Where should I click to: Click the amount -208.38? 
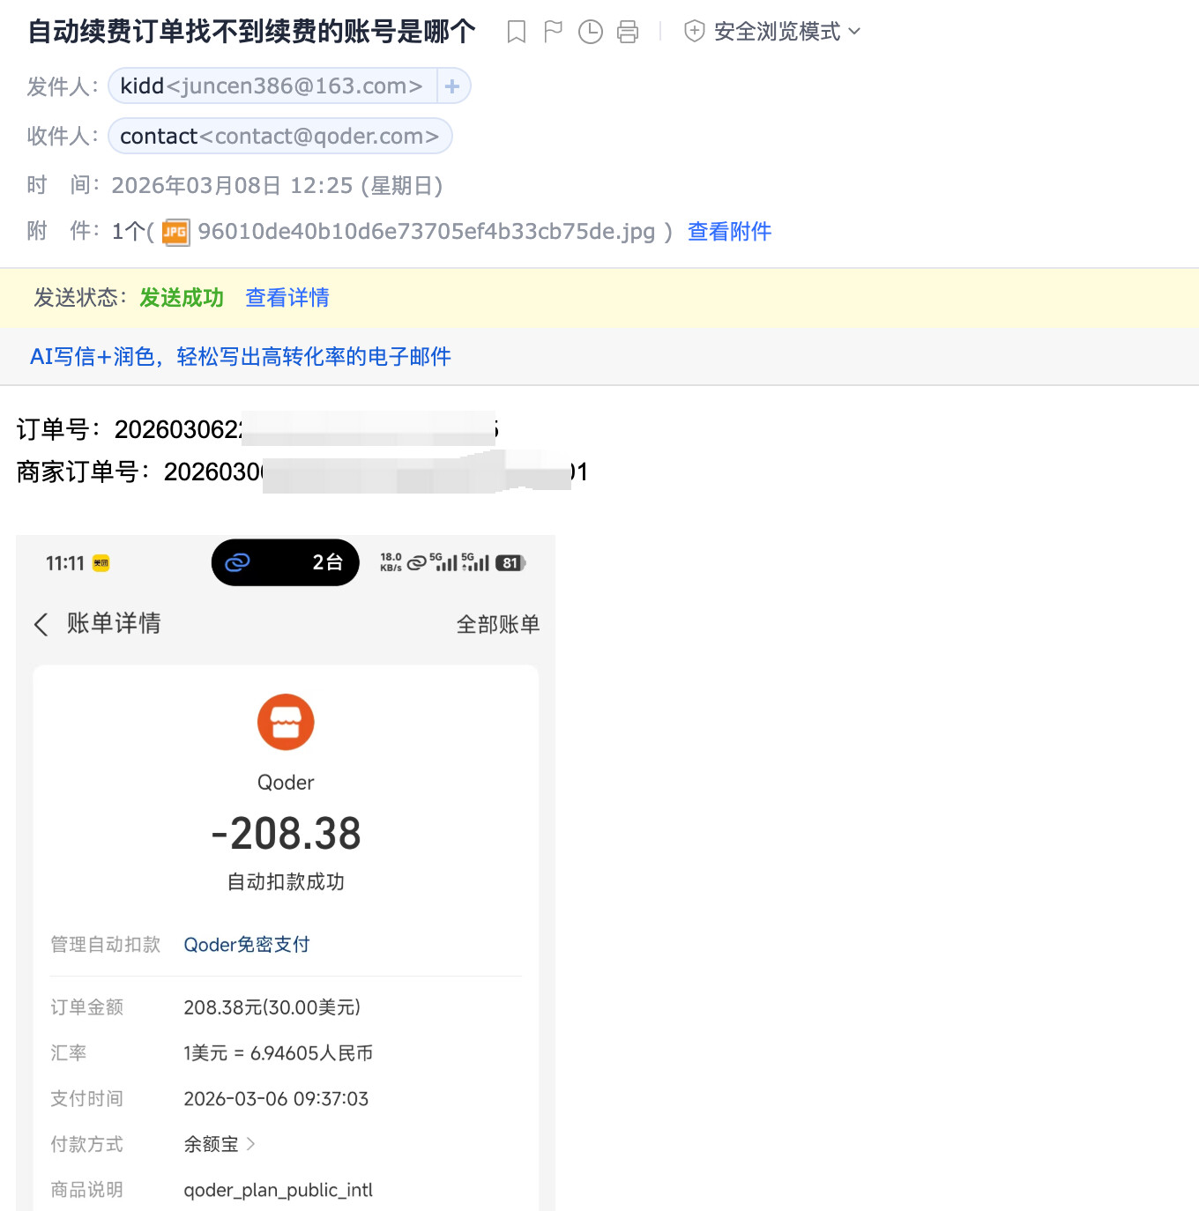(x=287, y=834)
